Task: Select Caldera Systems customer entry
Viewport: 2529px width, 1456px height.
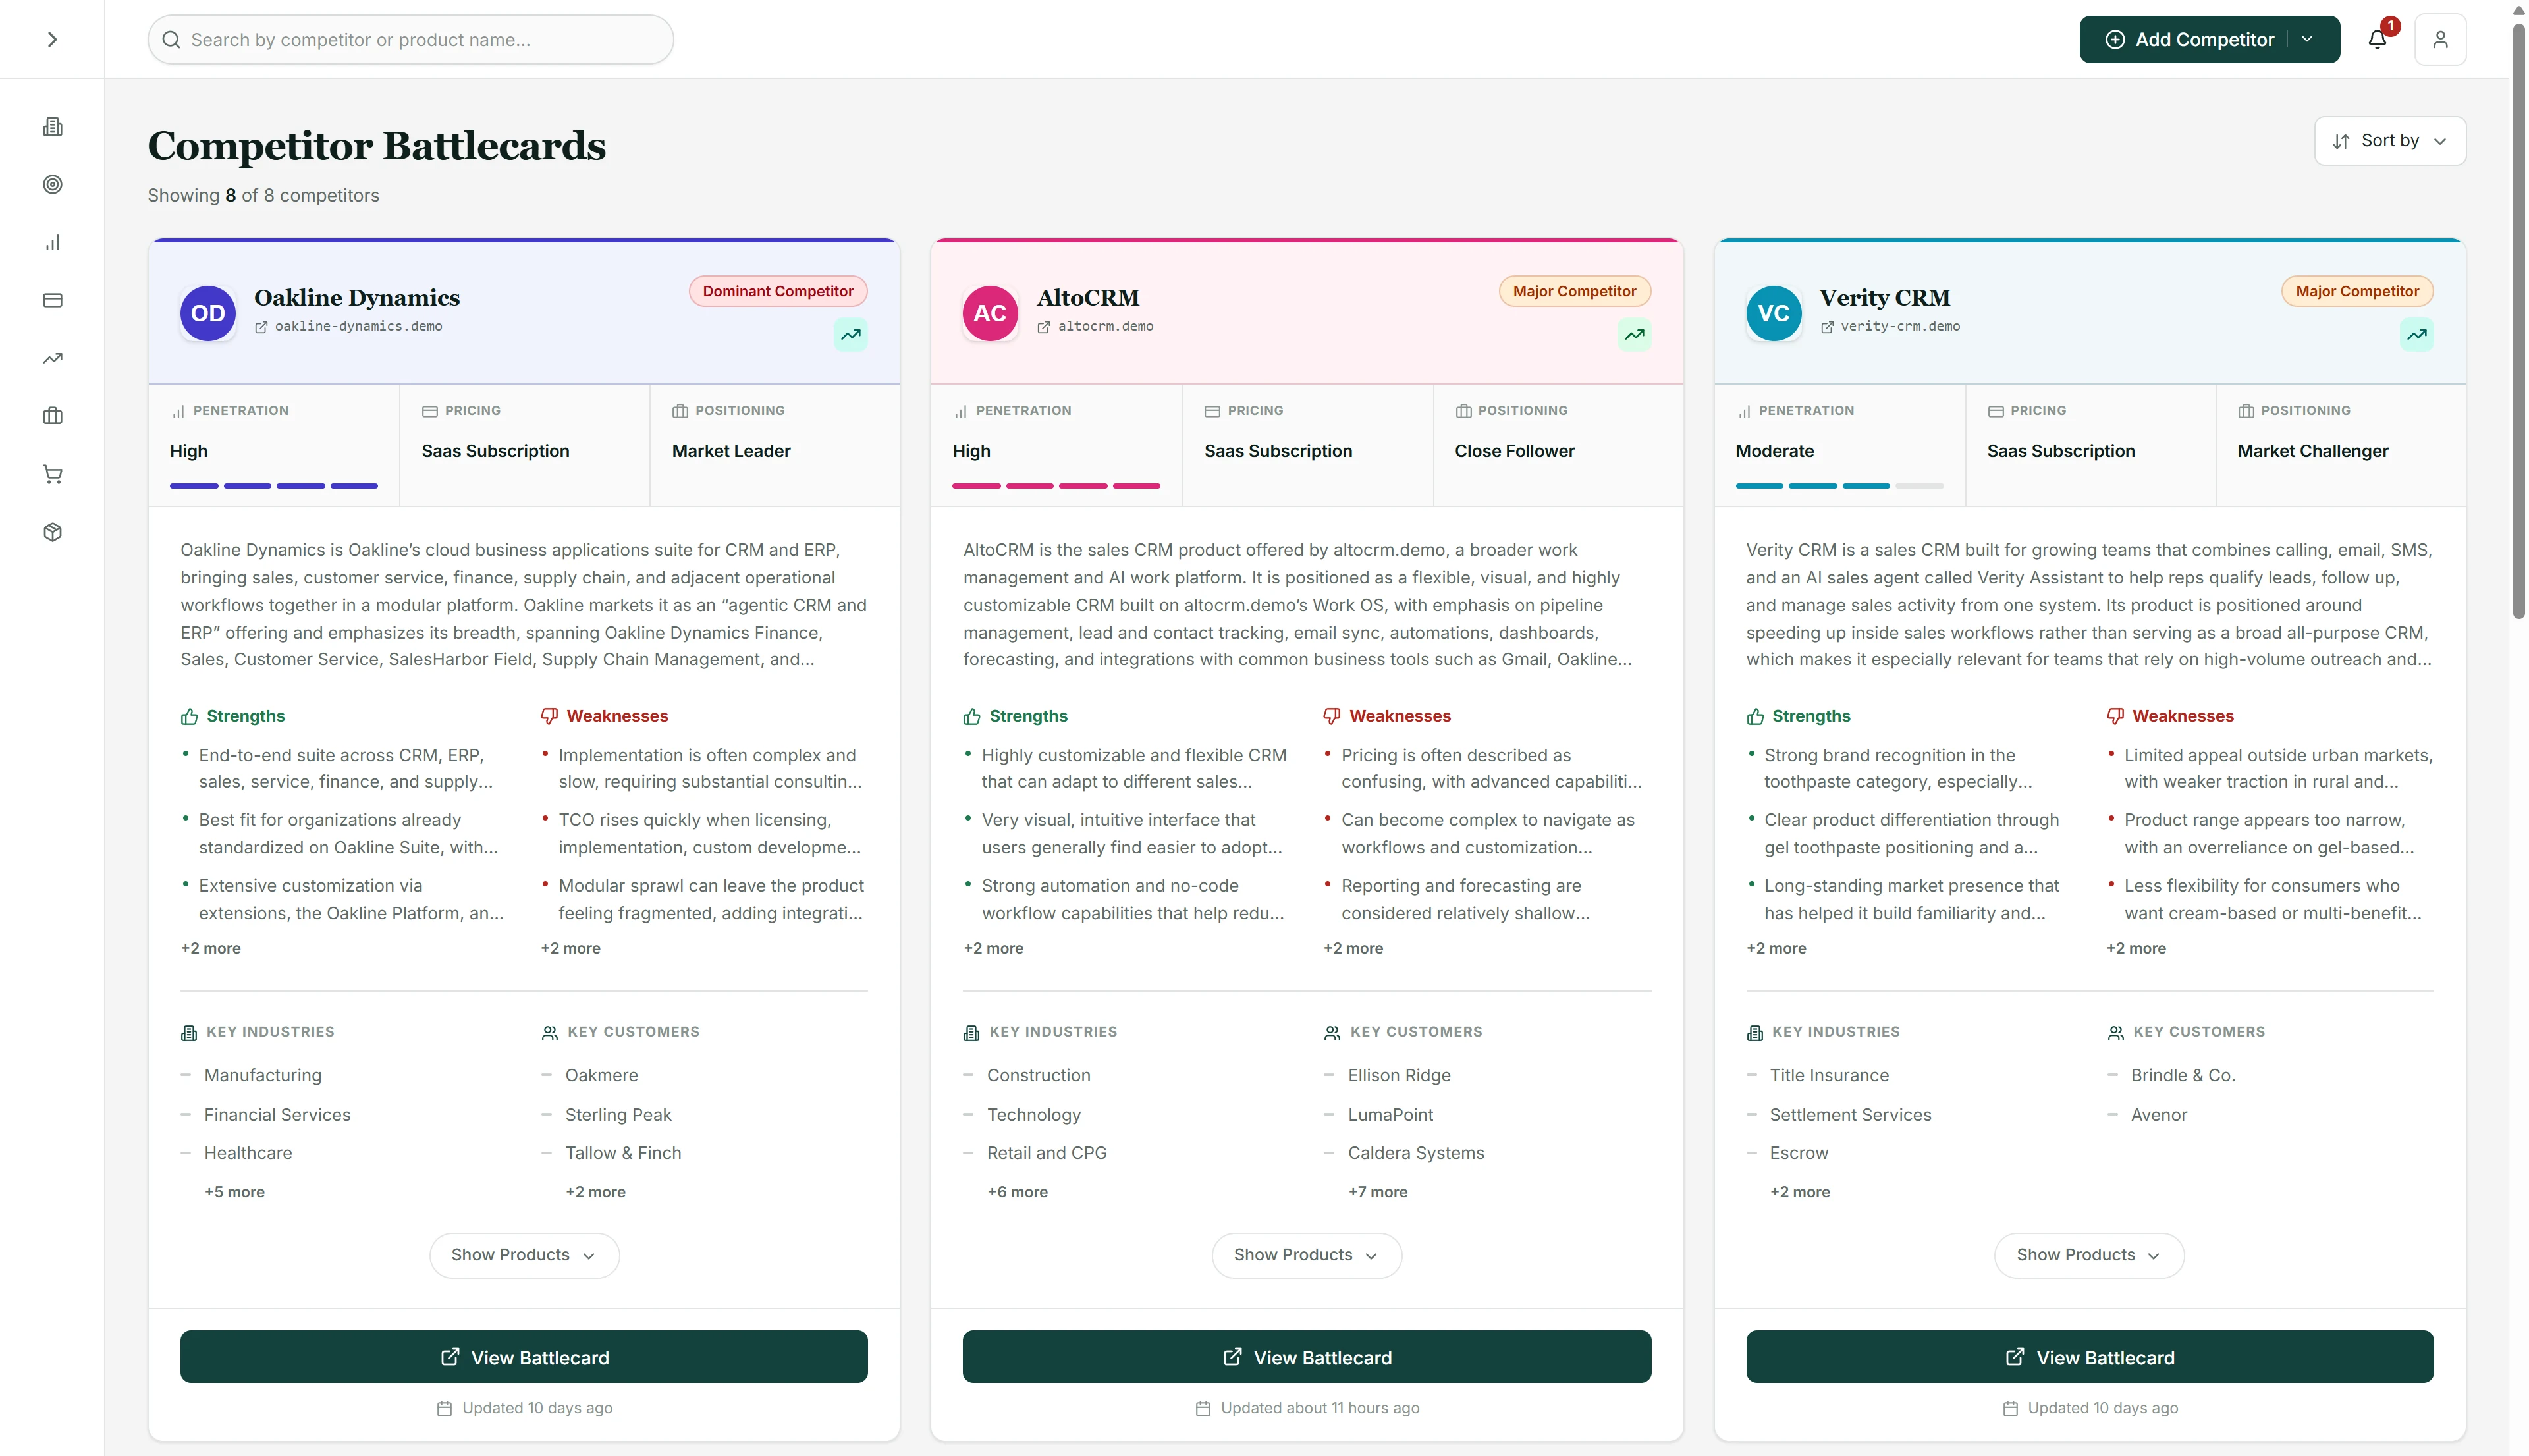Action: point(1415,1153)
